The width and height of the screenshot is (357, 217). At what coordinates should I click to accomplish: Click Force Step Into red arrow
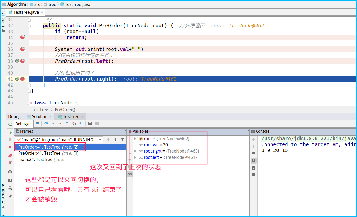coord(60,123)
